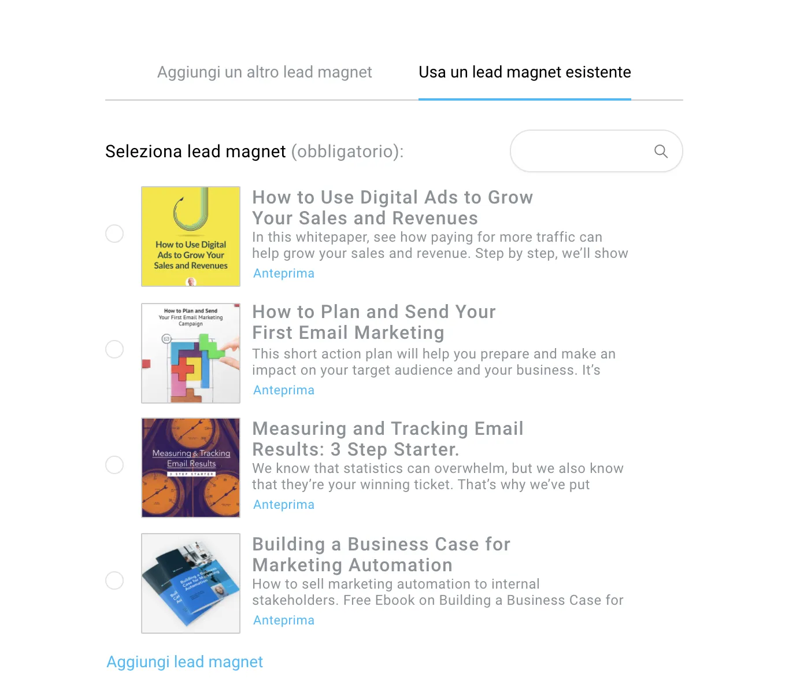
Task: Open Anteprima for the Digital Ads whitepaper
Action: [x=284, y=273]
